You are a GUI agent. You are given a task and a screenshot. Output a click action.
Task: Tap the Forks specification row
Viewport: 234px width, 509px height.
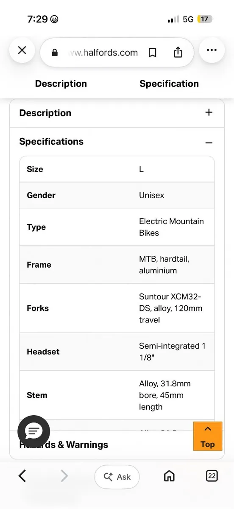click(117, 308)
